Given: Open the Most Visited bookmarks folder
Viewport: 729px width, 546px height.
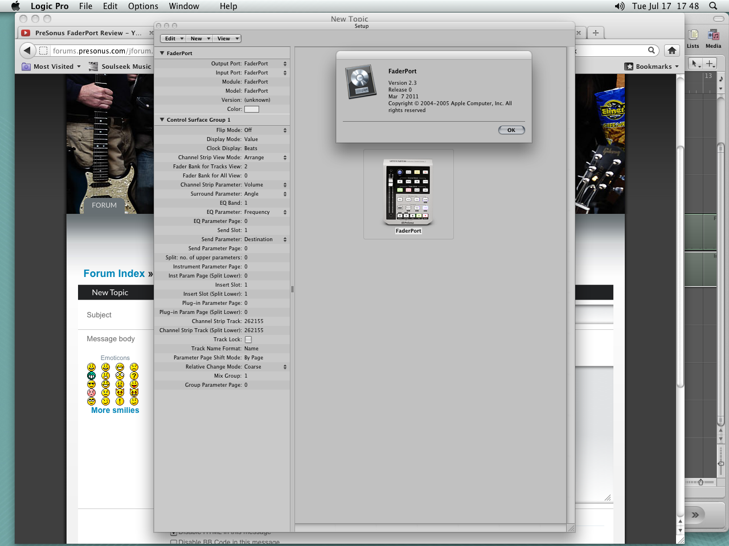Looking at the screenshot, I should (51, 67).
